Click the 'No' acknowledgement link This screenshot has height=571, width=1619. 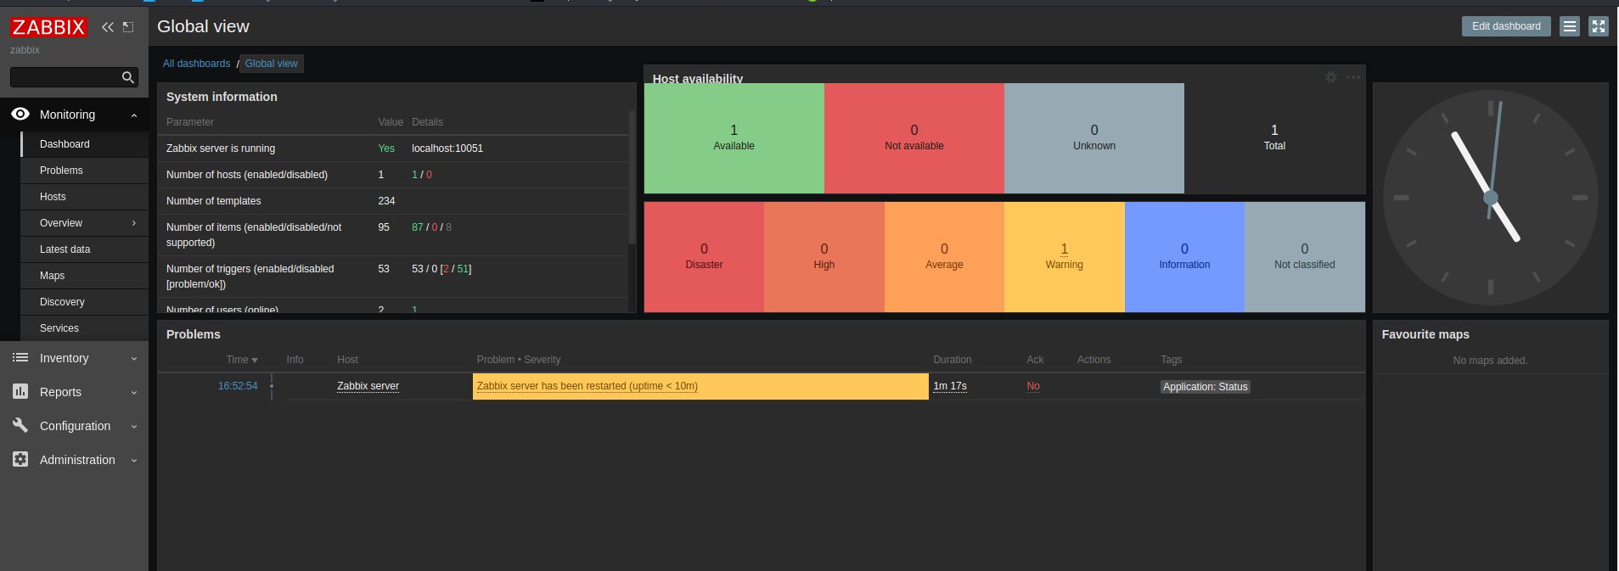click(1033, 386)
